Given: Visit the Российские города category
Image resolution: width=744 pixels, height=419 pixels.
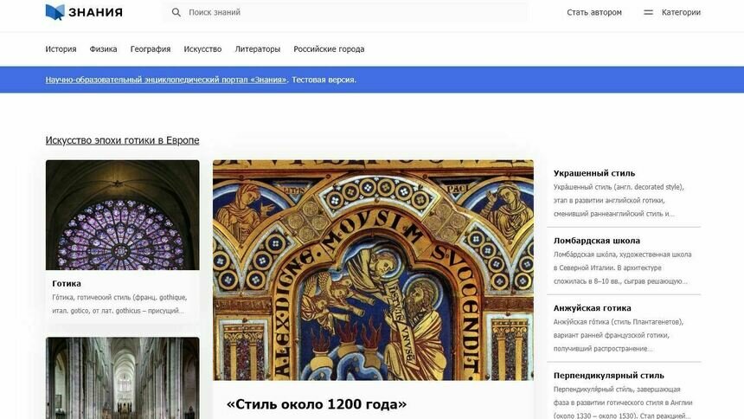Looking at the screenshot, I should 329,49.
